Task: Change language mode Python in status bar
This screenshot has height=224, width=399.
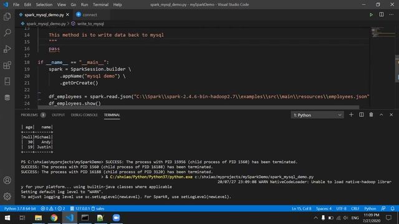Action: (370, 208)
